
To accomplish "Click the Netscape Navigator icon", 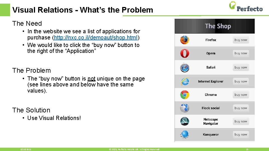I will (x=185, y=121).
